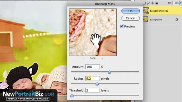
Task: Click the Background layer lock icon
Action: click(x=177, y=19)
